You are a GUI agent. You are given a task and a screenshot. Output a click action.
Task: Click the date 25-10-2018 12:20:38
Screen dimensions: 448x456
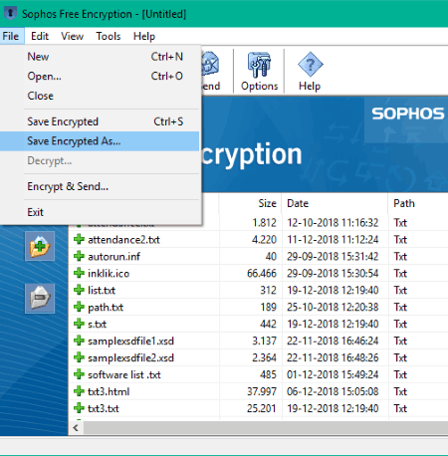tap(333, 308)
